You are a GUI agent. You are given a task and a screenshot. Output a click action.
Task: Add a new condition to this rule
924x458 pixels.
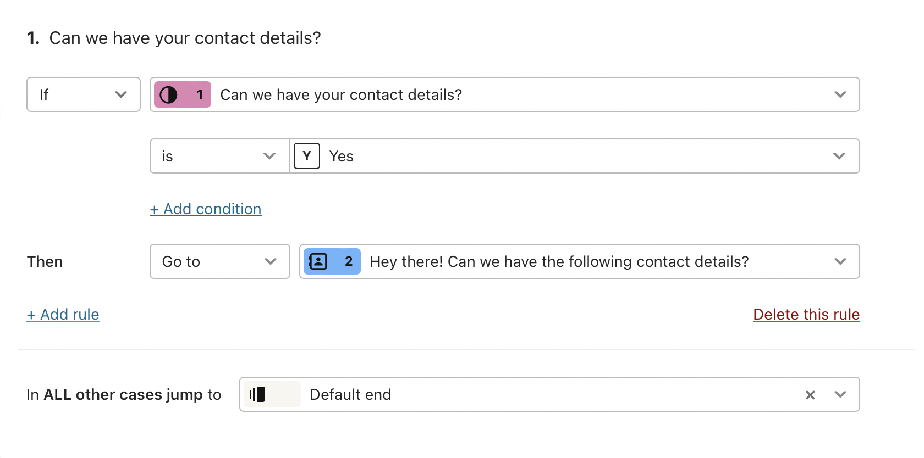pyautogui.click(x=206, y=209)
